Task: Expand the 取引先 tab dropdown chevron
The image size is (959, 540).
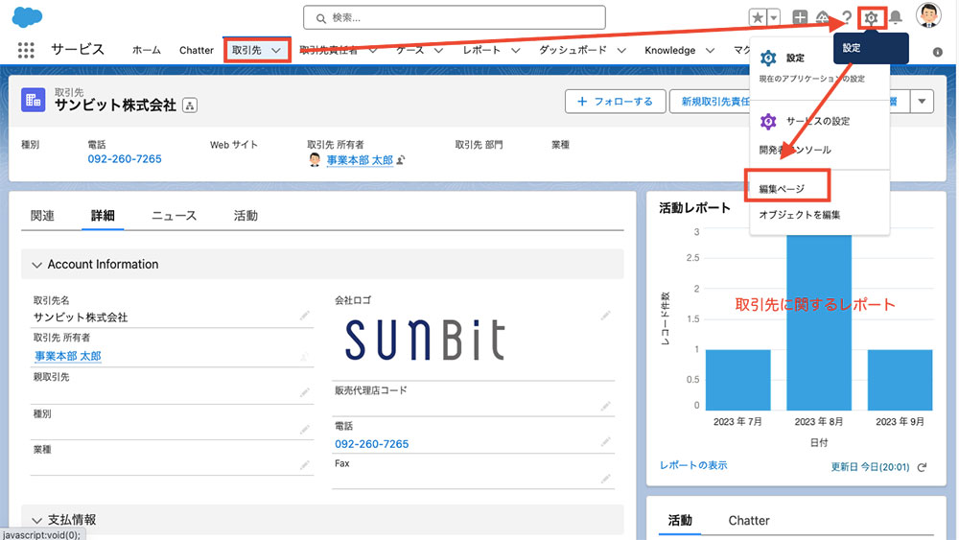Action: click(276, 51)
